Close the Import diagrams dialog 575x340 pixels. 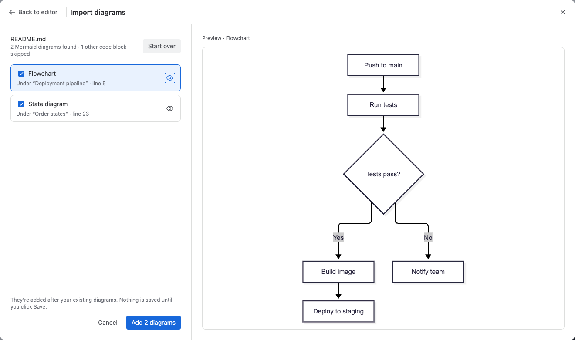coord(563,12)
